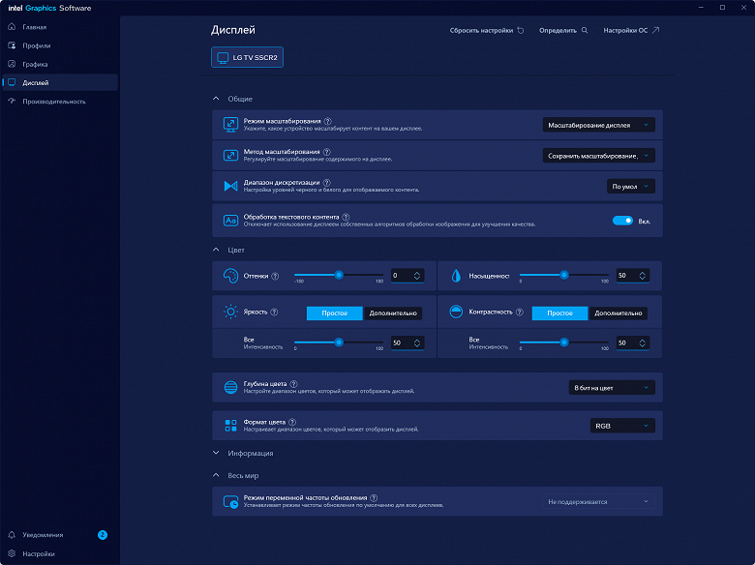Open Настройки ОС external link icon

[655, 30]
